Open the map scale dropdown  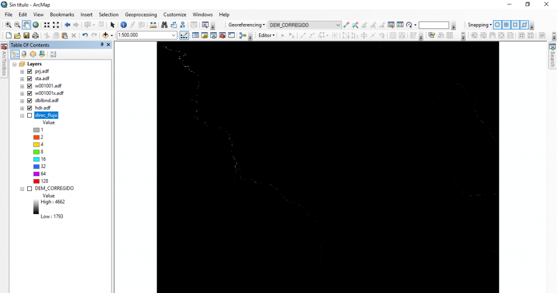pyautogui.click(x=174, y=35)
